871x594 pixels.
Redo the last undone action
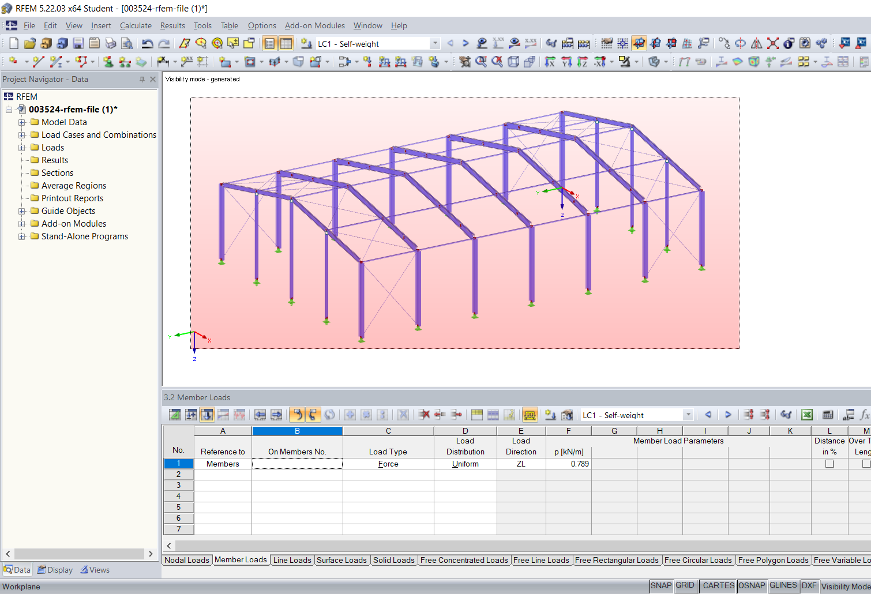tap(164, 43)
